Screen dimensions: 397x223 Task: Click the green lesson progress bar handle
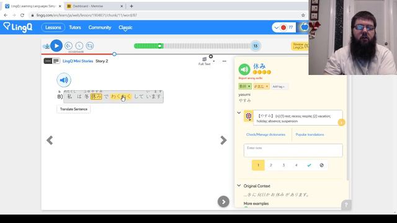point(159,46)
